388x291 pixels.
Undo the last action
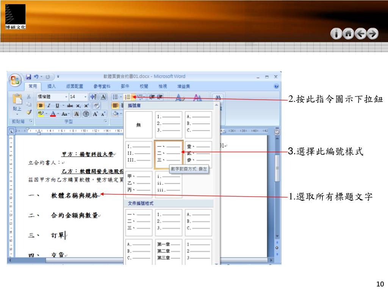point(36,77)
